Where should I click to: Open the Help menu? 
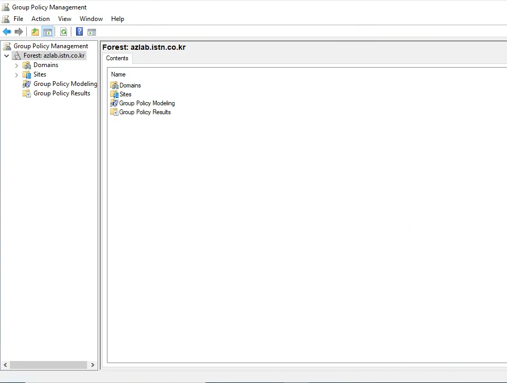[x=117, y=19]
